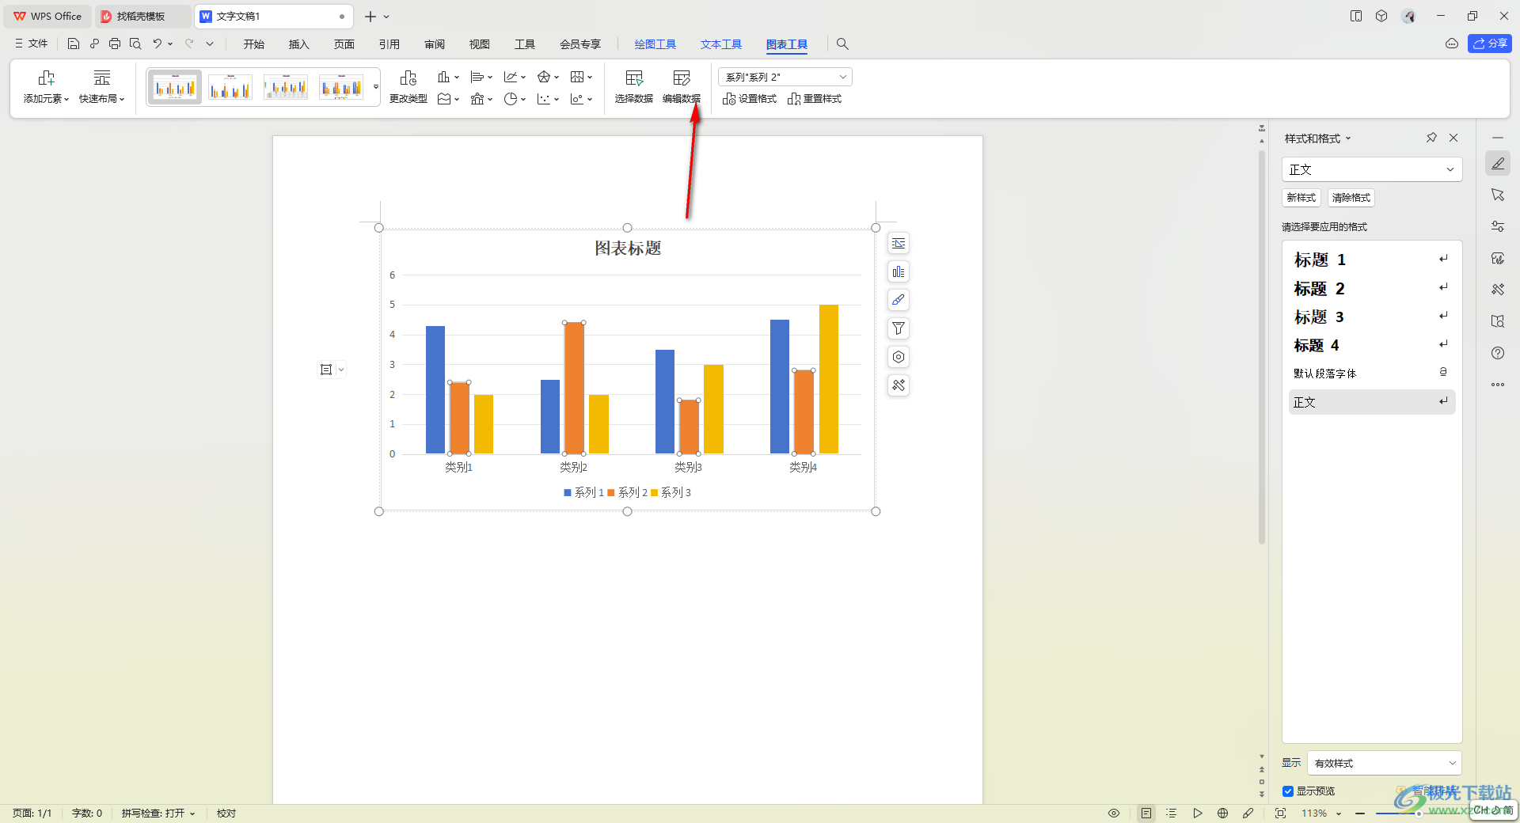1520x823 pixels.
Task: Click the zoom out minus button
Action: click(x=1360, y=814)
